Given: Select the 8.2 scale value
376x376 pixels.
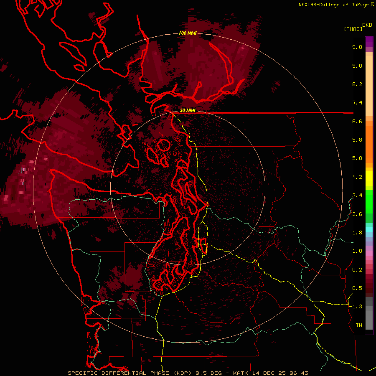Looking at the screenshot, I should pos(357,84).
